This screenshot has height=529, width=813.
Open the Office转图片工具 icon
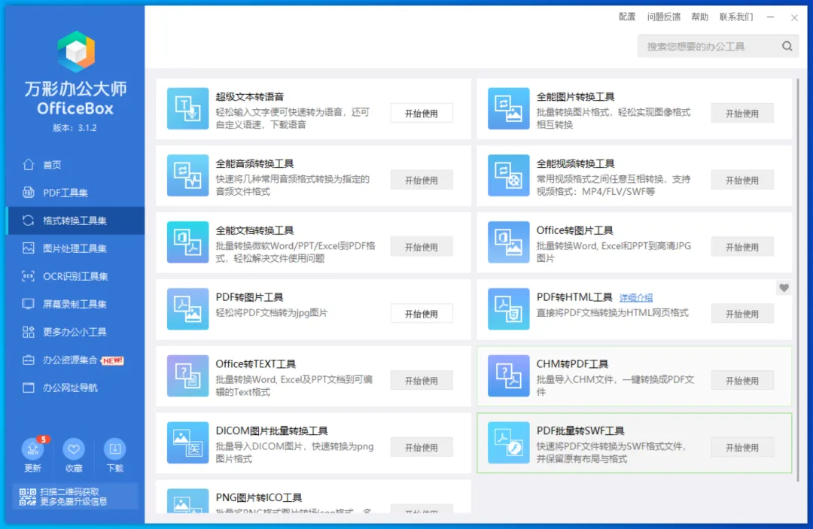coord(508,242)
